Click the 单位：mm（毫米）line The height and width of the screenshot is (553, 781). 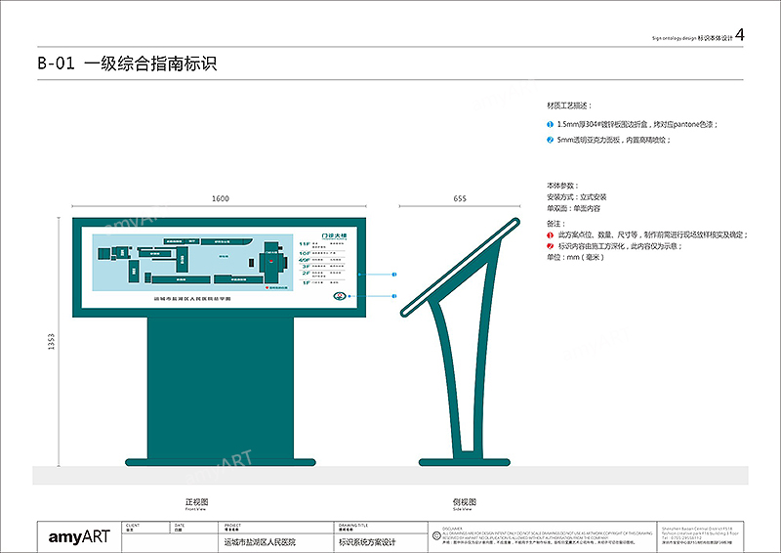point(575,257)
